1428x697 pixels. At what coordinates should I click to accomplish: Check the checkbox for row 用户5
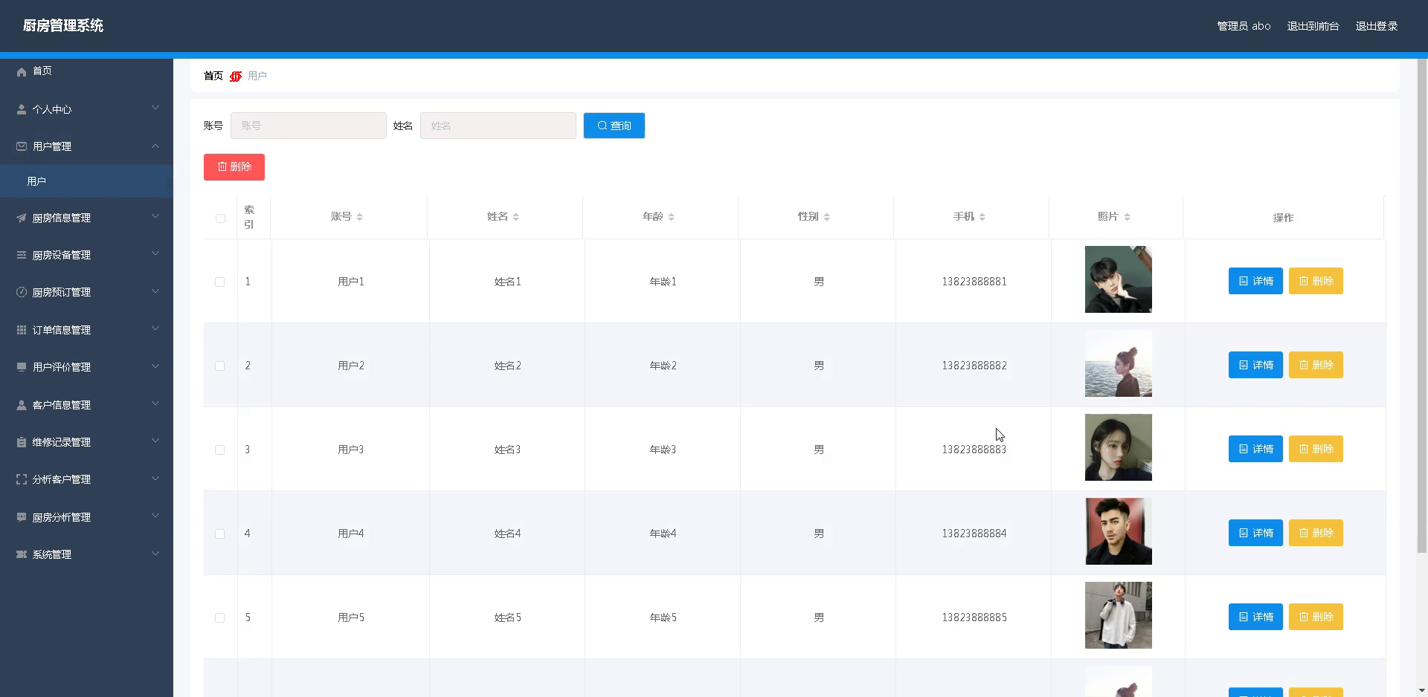(x=219, y=617)
